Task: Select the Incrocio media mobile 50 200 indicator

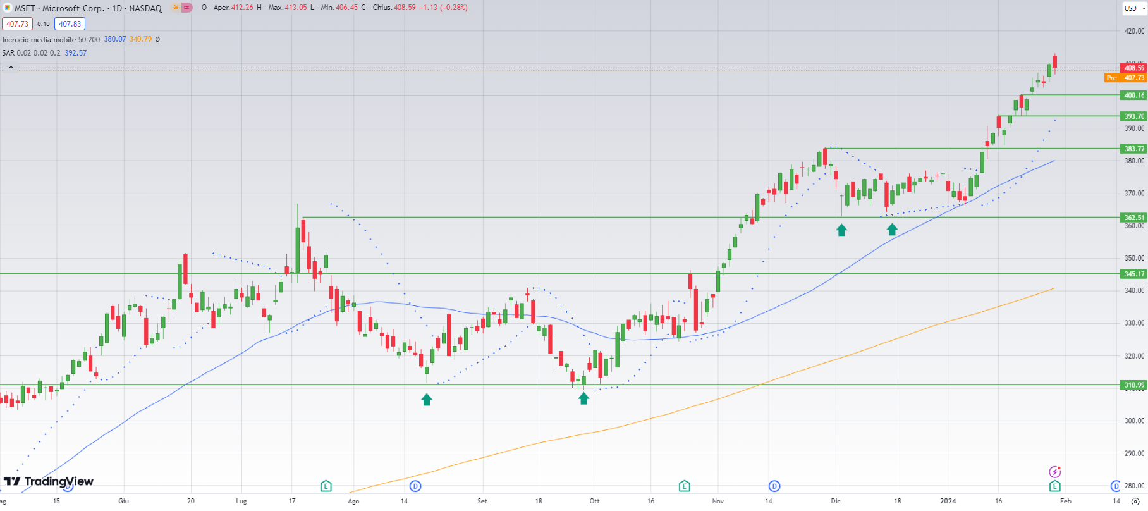Action: click(51, 39)
